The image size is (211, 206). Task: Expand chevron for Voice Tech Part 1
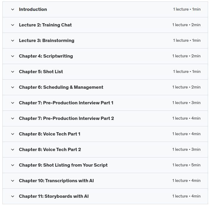13,134
